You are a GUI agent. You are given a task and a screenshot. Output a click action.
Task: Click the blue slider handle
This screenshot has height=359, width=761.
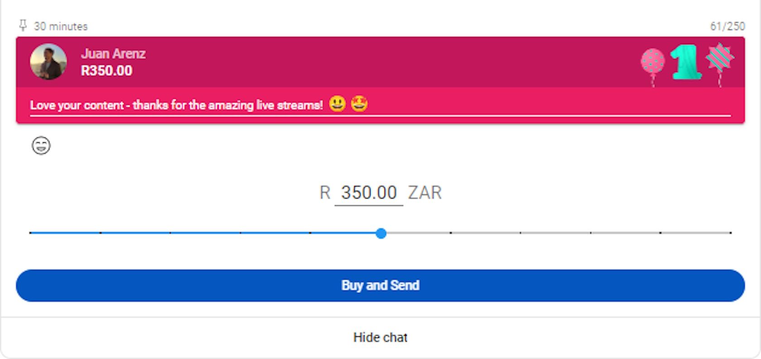click(381, 233)
